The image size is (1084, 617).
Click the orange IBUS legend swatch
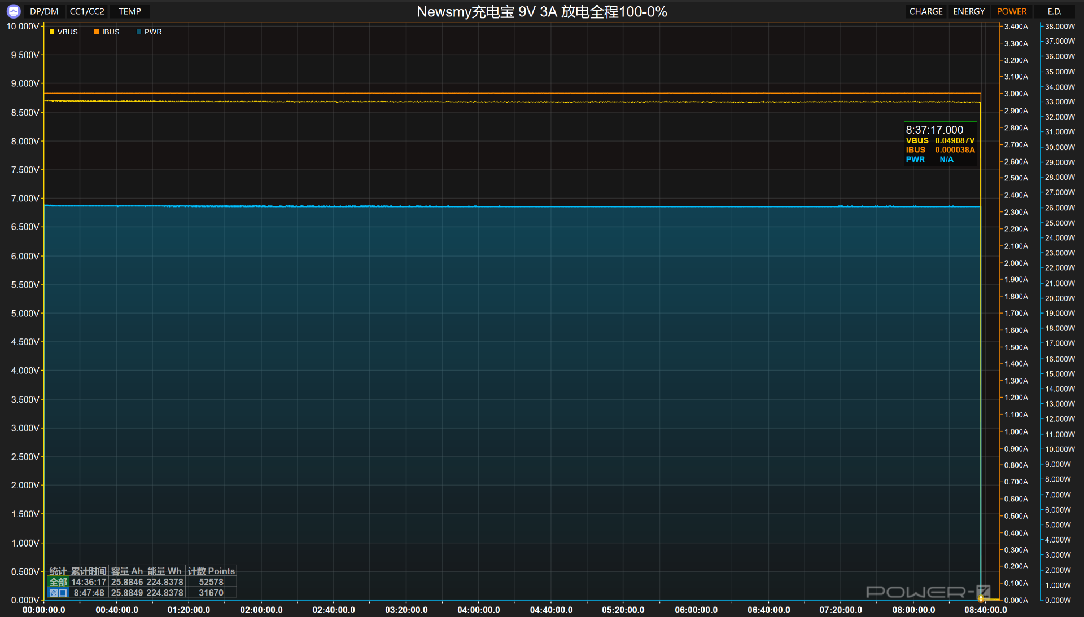pos(97,32)
